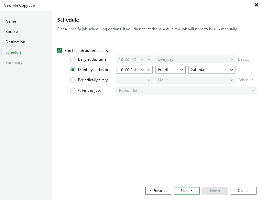The width and height of the screenshot is (262, 200).
Task: Select Monthly at this time option
Action: click(x=73, y=70)
